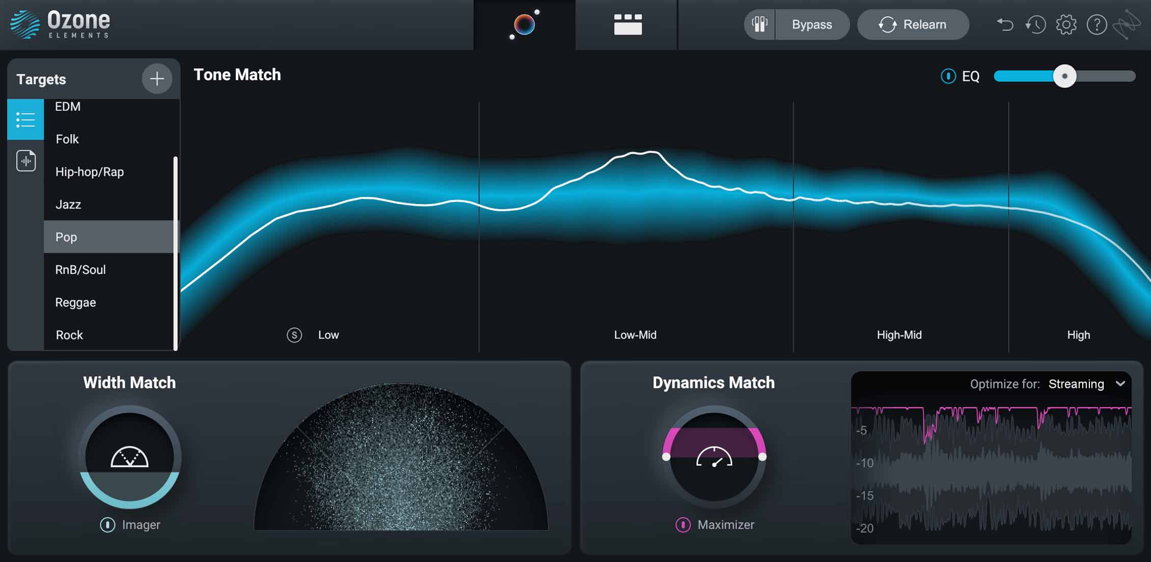Solo the Low band with S button

tap(294, 335)
